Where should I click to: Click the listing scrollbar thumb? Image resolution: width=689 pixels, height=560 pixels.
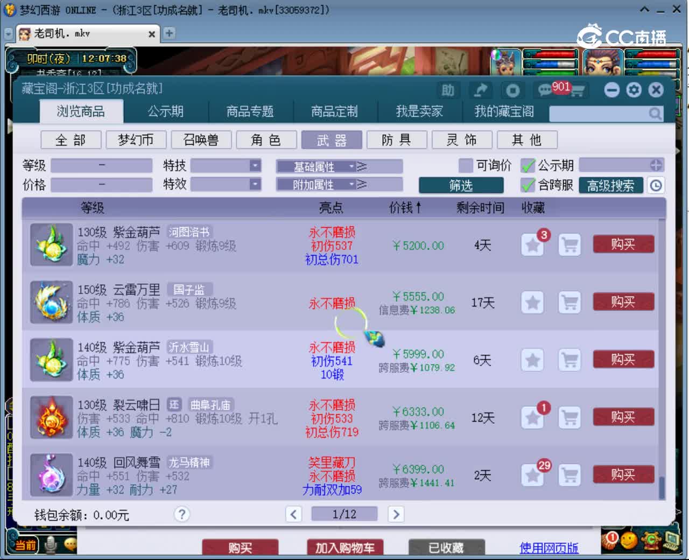click(x=662, y=488)
